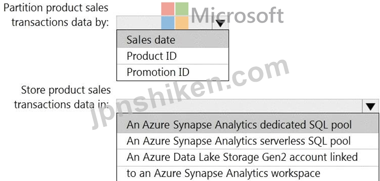This screenshot has height=181, width=380.
Task: Choose Product ID from the list
Action: coord(172,56)
